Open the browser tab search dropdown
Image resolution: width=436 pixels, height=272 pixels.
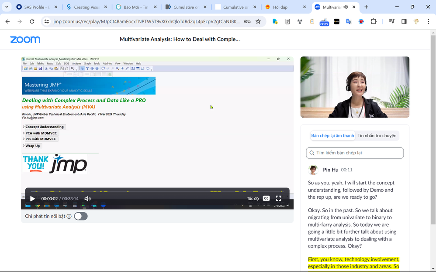[7, 7]
